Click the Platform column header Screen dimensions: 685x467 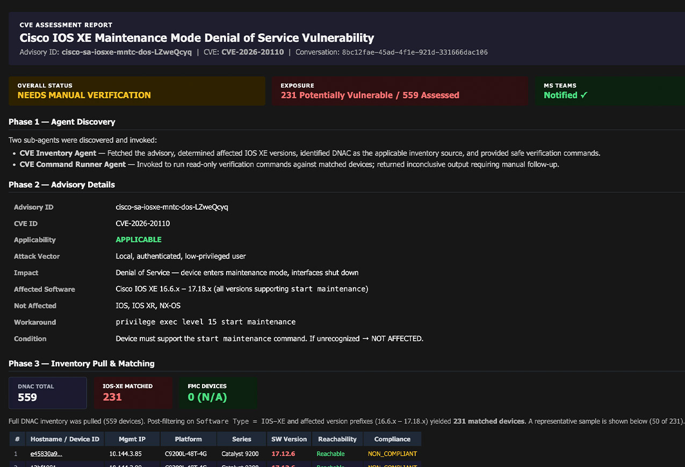point(188,439)
